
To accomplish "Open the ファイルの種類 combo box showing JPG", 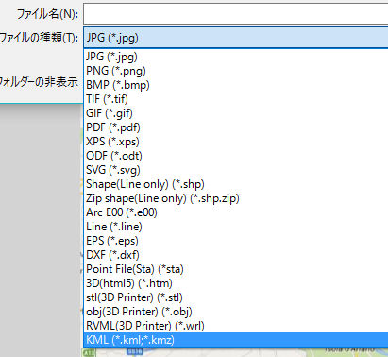I will coord(236,38).
